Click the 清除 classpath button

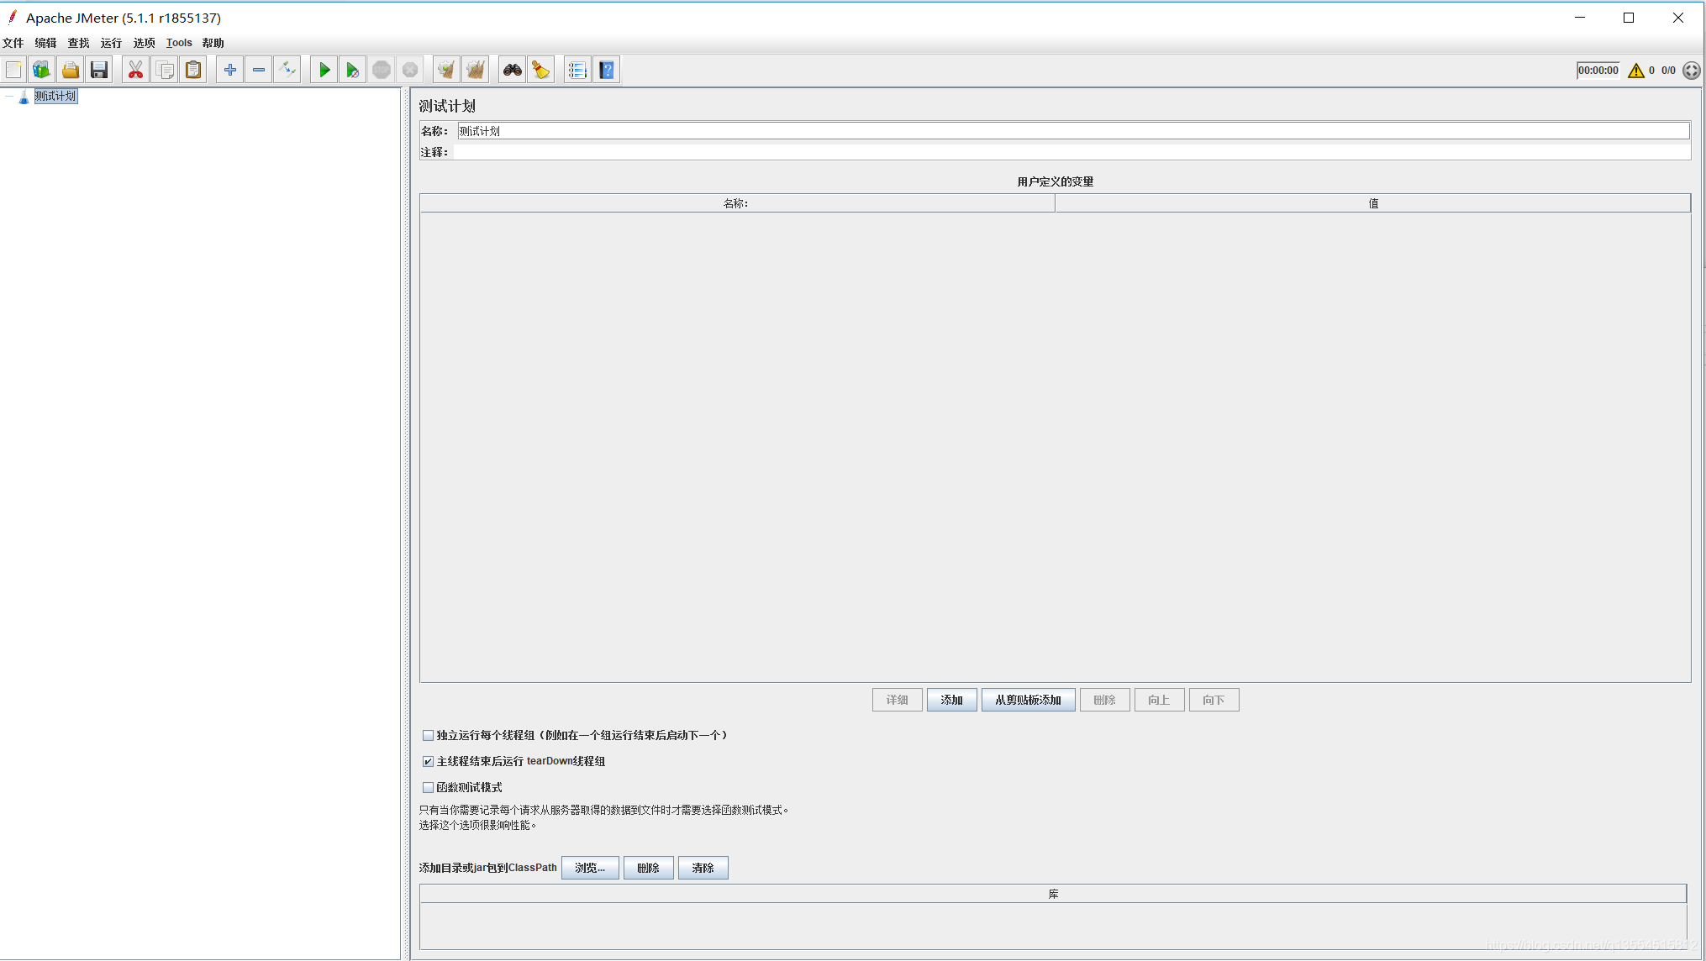click(x=703, y=868)
